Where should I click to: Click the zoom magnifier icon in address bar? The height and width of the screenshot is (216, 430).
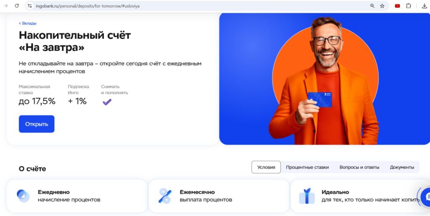(x=372, y=6)
